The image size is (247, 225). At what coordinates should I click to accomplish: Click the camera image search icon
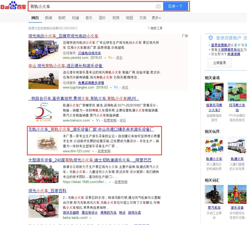pos(158,6)
